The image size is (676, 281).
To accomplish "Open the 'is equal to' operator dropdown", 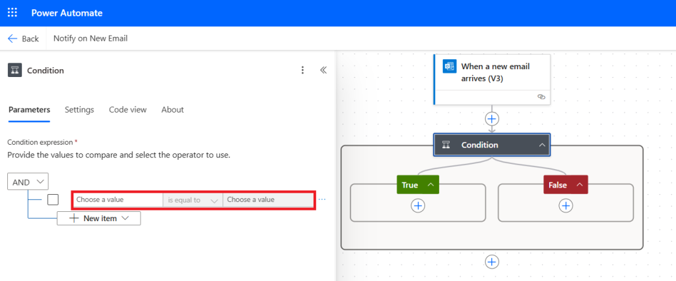I will click(193, 199).
